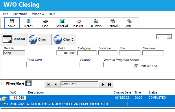Click the Time column header
Image resolution: width=175 pixels, height=112 pixels.
coord(138,93)
